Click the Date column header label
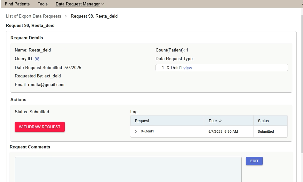 pos(213,121)
